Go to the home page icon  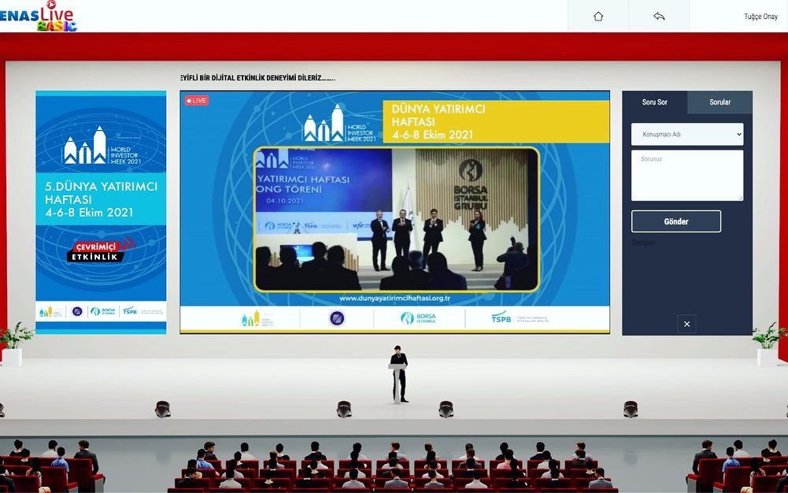tap(598, 16)
